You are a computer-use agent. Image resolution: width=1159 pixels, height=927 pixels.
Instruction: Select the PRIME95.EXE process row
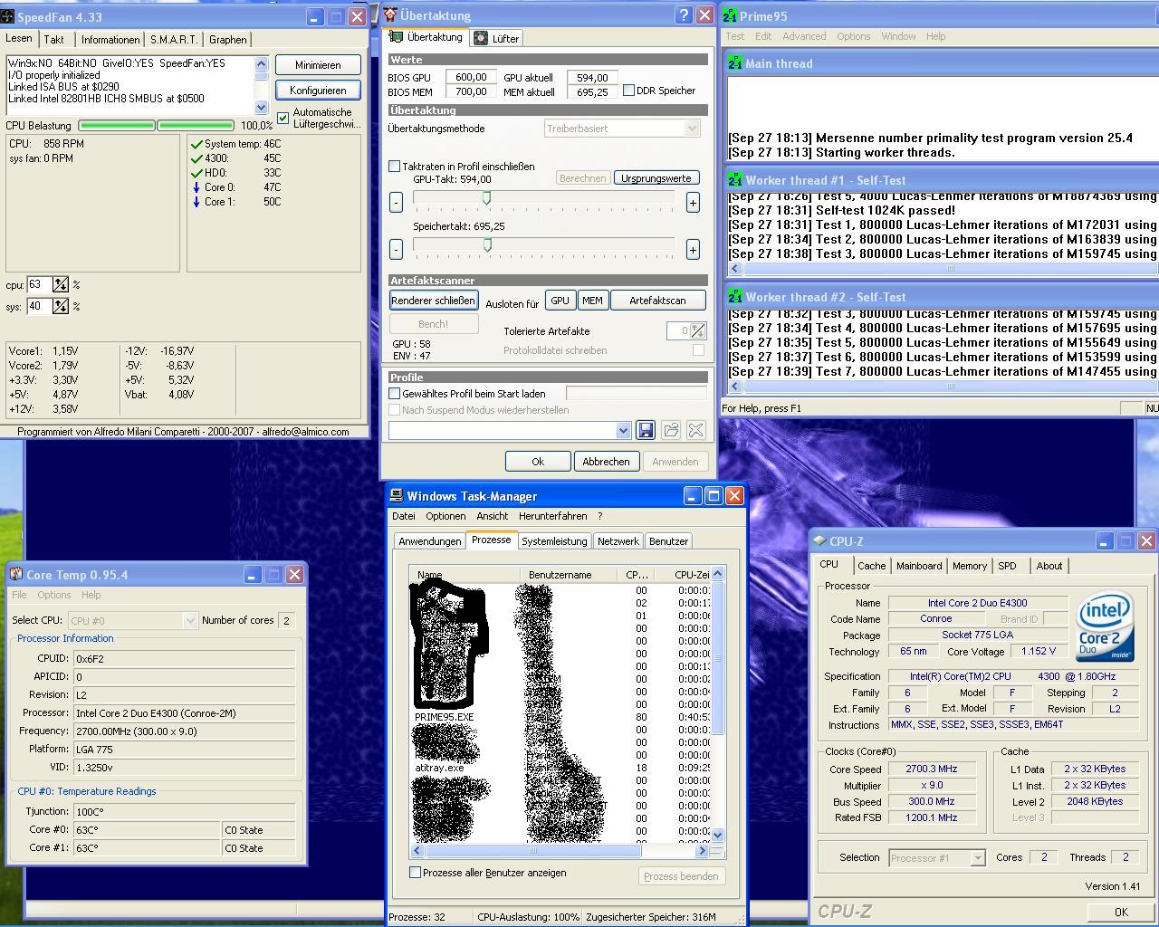(560, 717)
